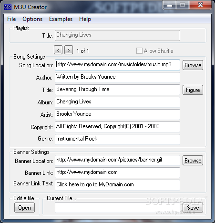Screen dimensions: 215x223
Task: Edit the Genre field 'Instrumental Rock'
Action: 117,139
